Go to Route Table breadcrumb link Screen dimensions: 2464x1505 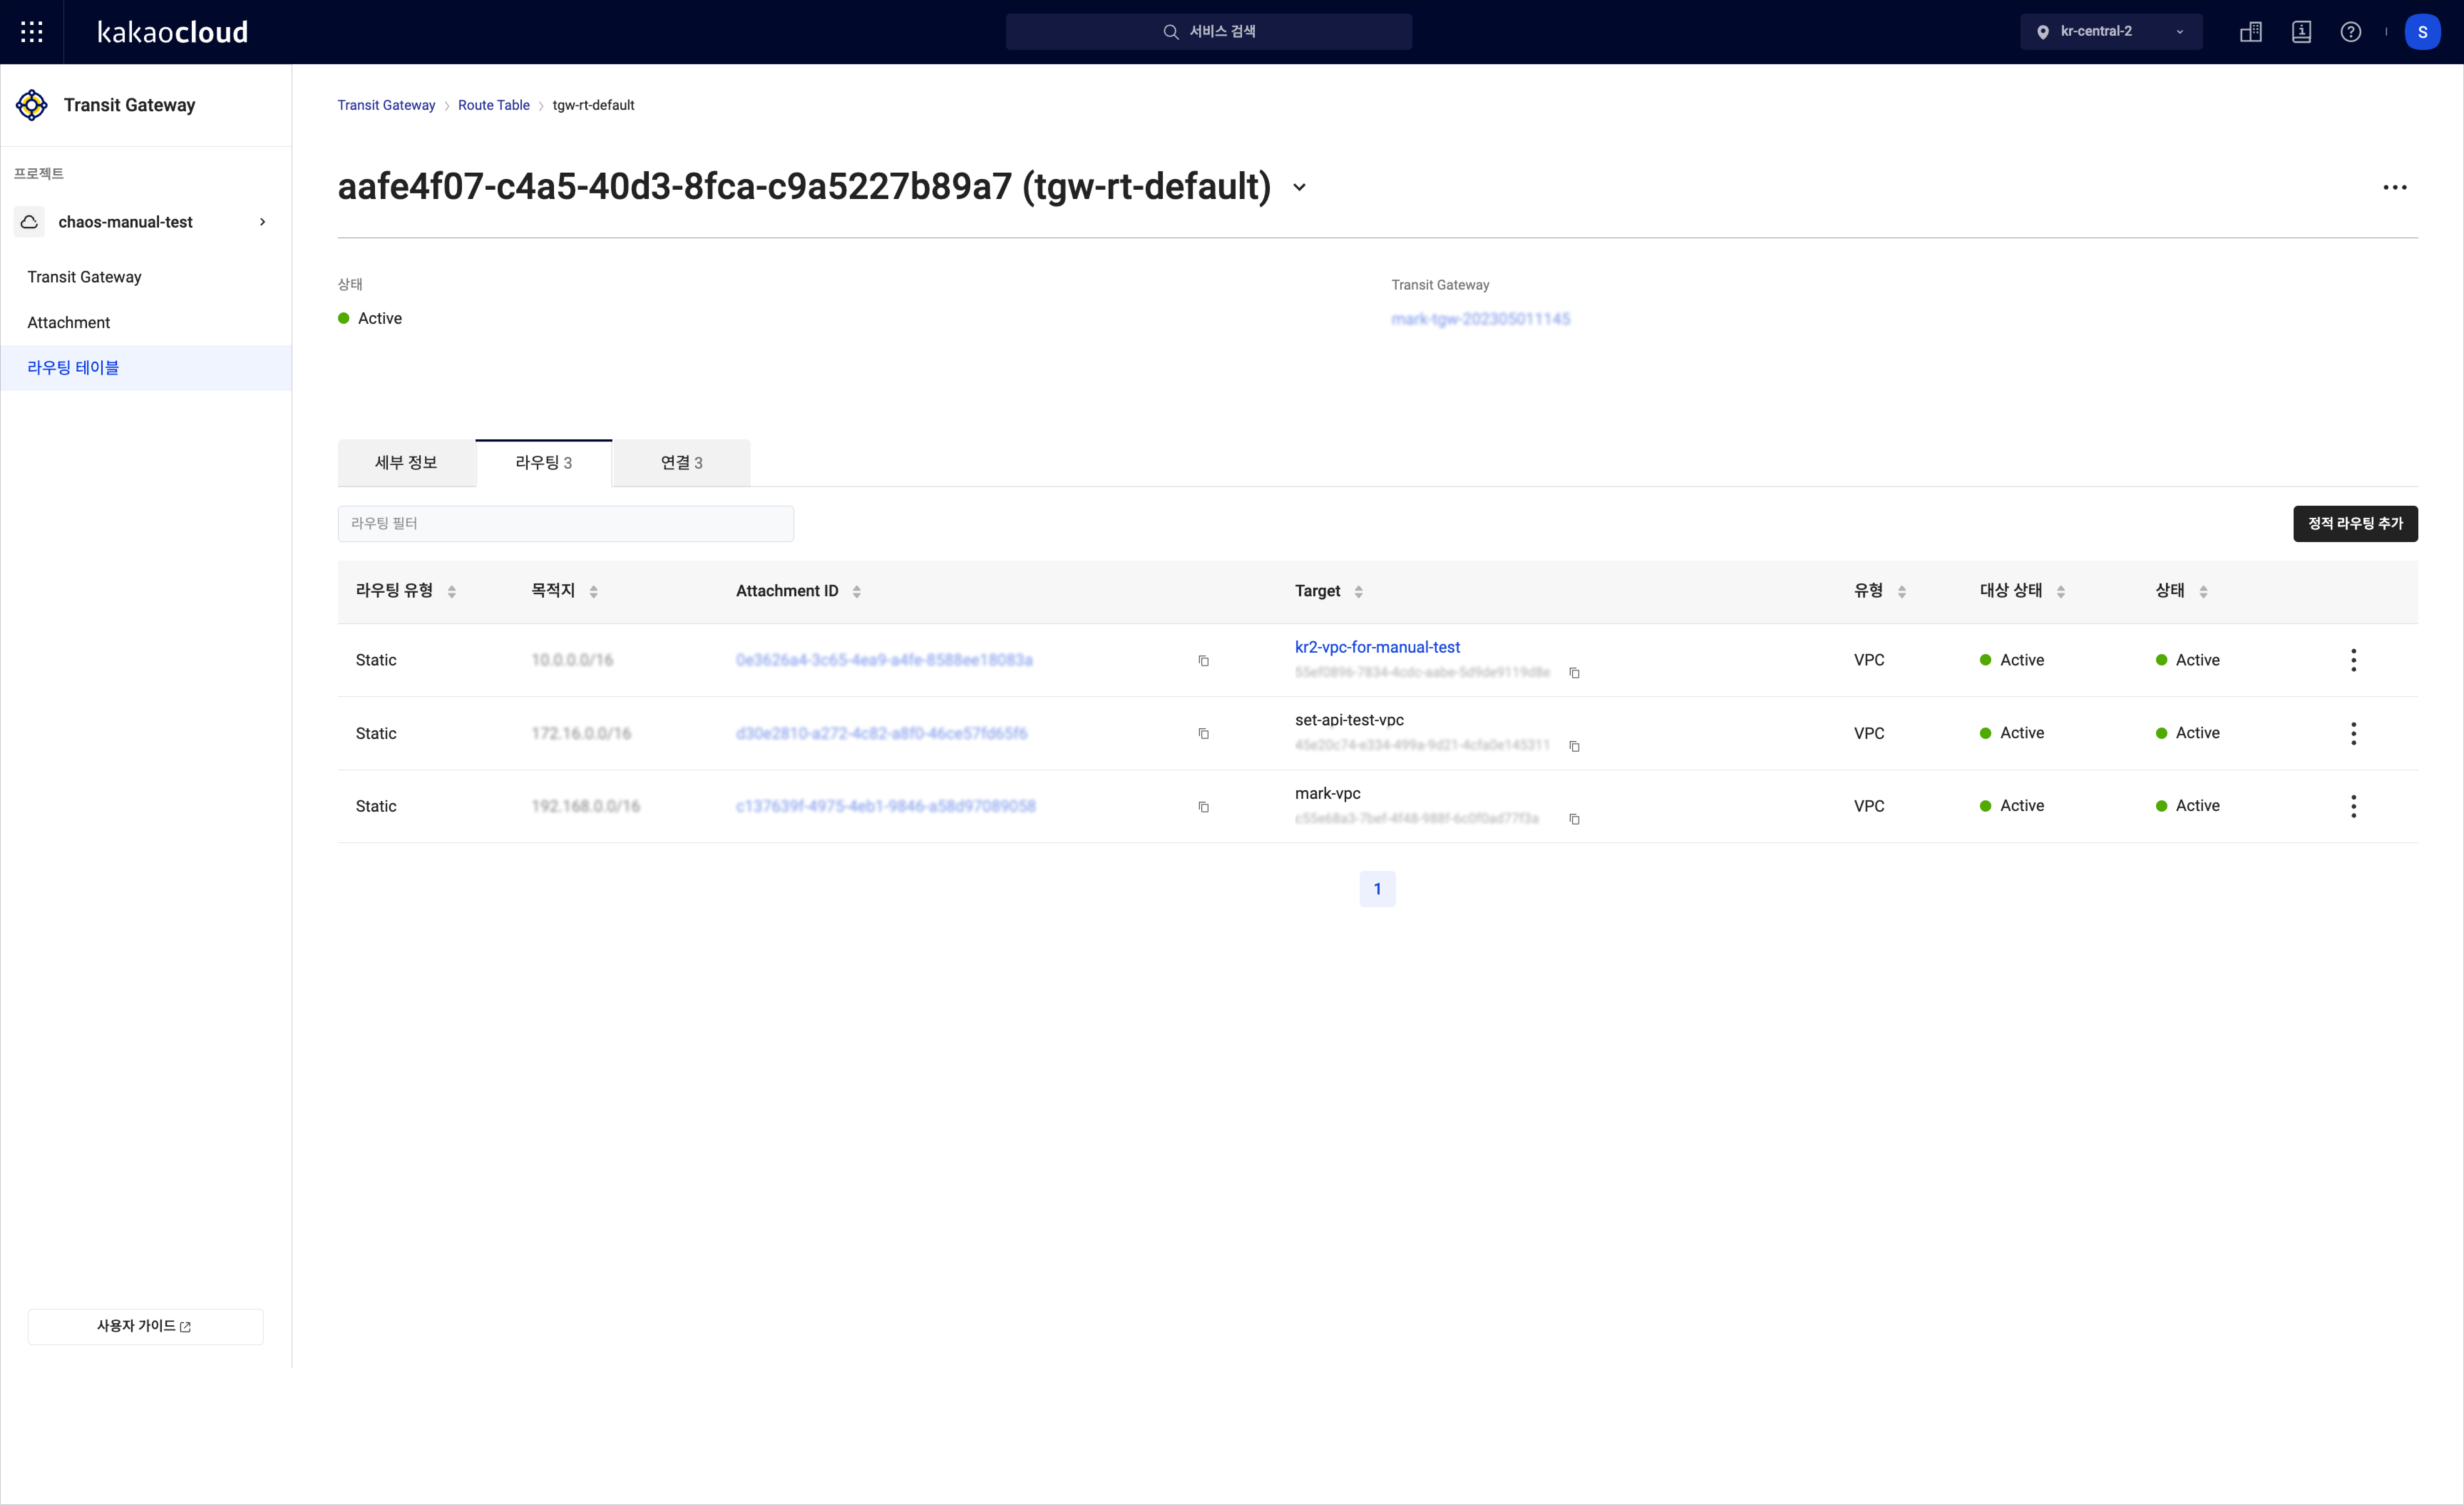point(494,105)
